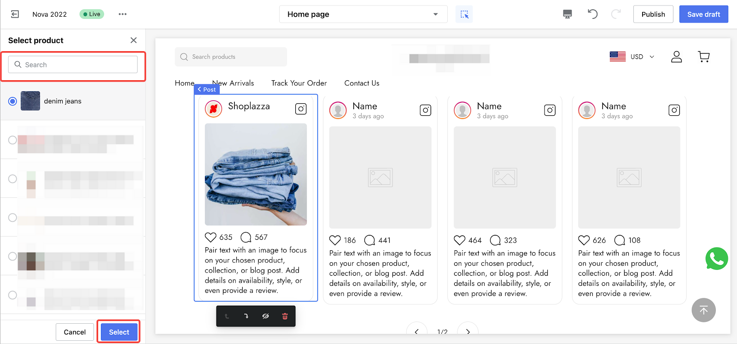The height and width of the screenshot is (344, 737).
Task: Click the Live status badge
Action: coord(92,14)
